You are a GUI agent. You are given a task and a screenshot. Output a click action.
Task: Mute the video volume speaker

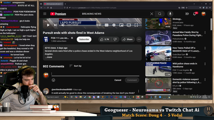63,25
